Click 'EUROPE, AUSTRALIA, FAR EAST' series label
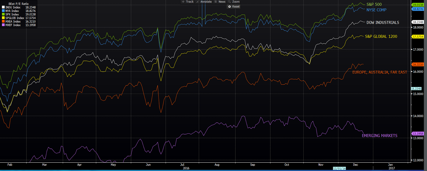Screen dimensions: 427x171 (379, 72)
